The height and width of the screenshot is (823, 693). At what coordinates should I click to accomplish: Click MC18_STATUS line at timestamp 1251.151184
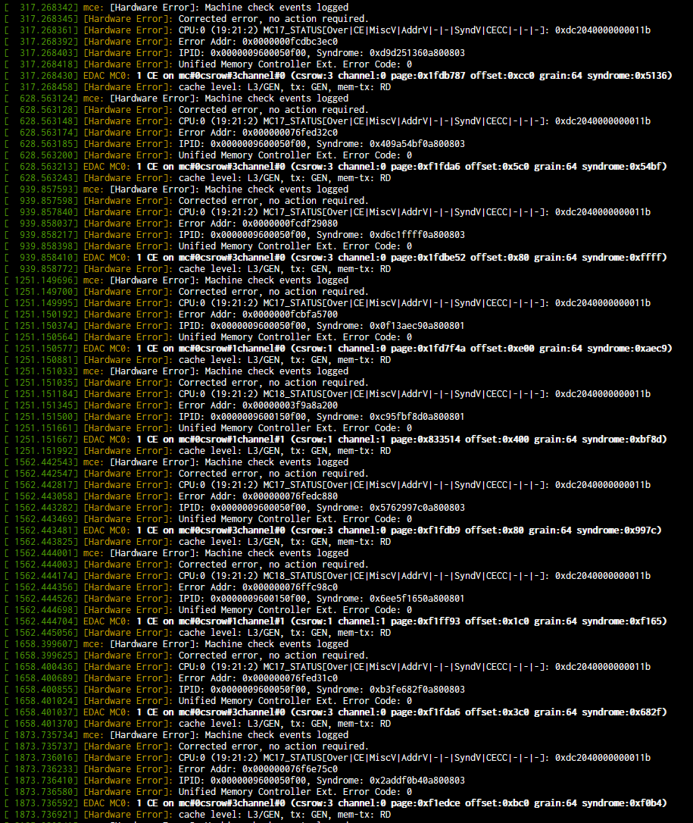coord(414,394)
